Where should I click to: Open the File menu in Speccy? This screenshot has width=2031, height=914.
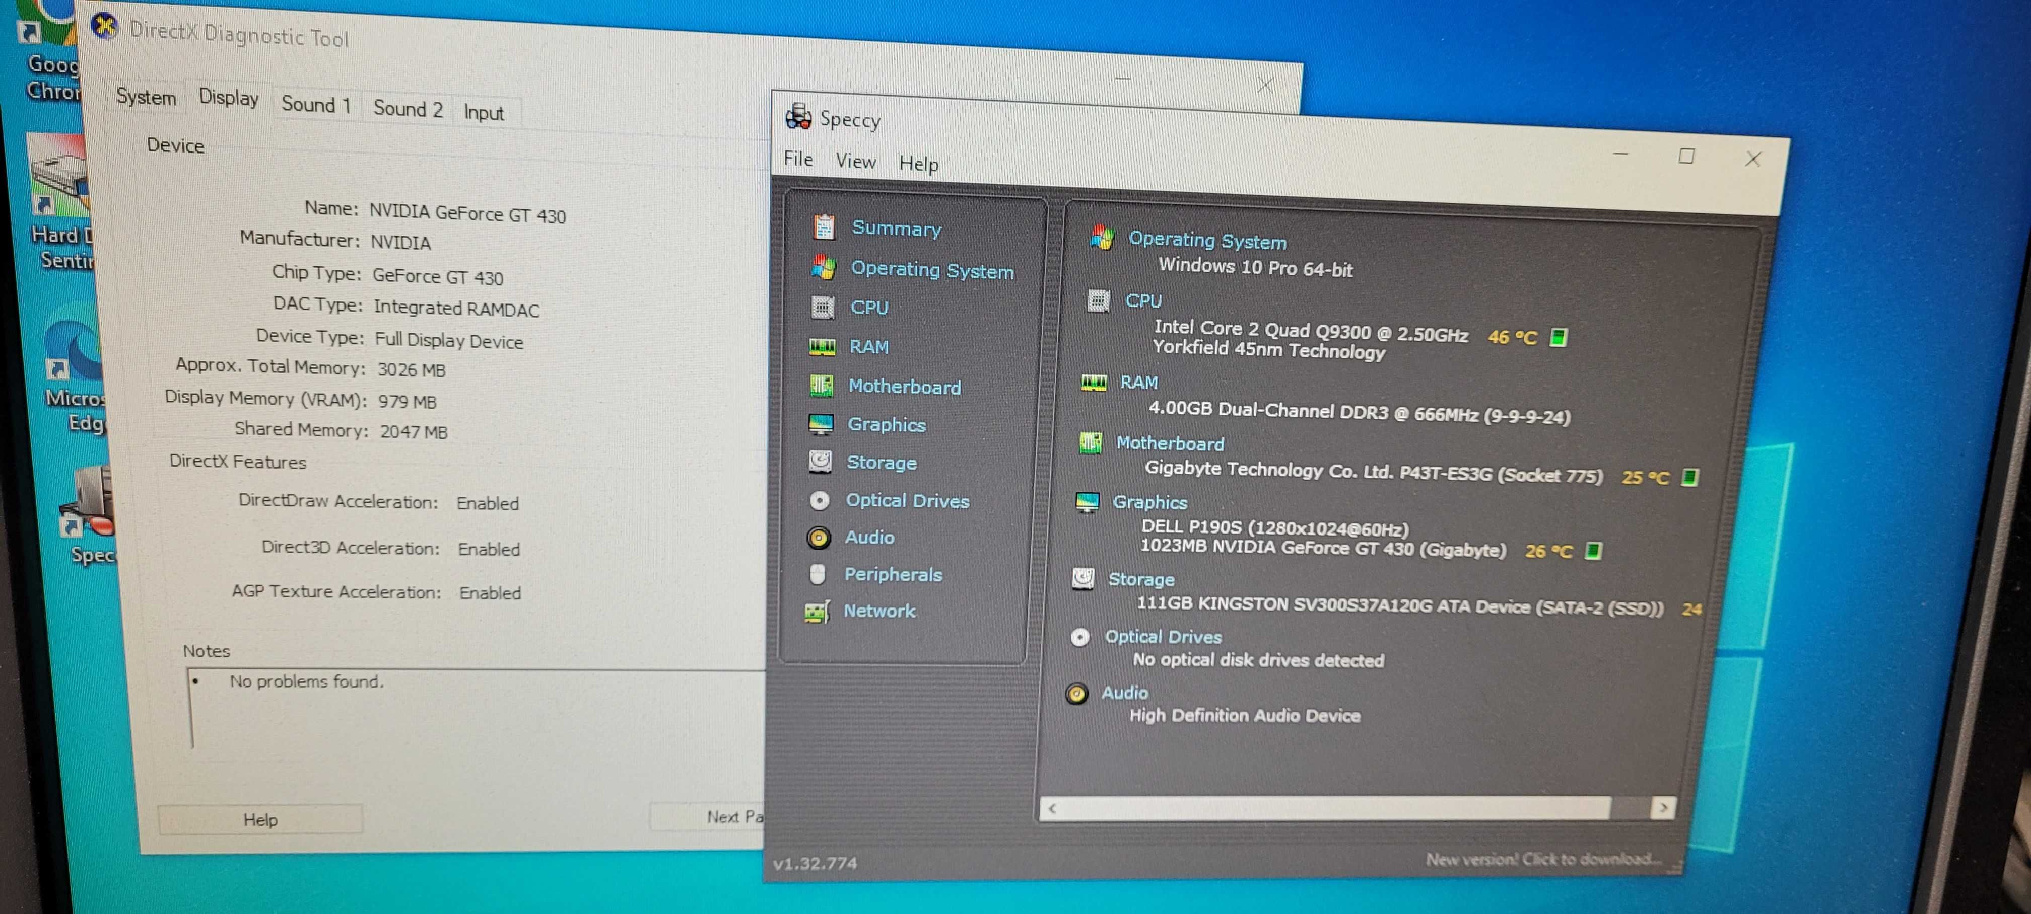click(798, 159)
